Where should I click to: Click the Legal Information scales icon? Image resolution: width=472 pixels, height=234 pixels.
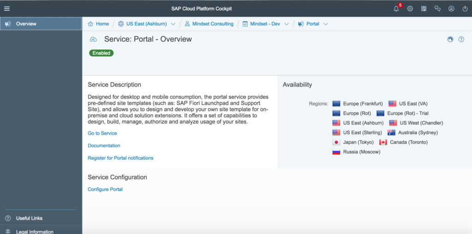click(x=8, y=232)
